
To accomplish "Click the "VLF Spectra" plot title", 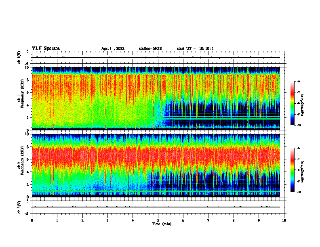I will 46,48.
